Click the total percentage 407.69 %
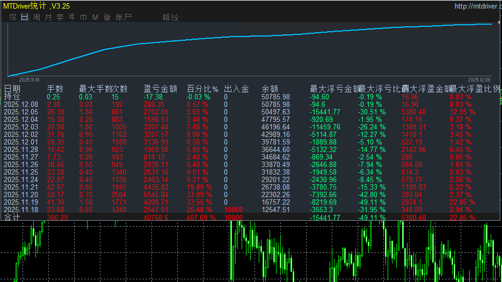Screen dimensions: 502x282 tap(201, 218)
